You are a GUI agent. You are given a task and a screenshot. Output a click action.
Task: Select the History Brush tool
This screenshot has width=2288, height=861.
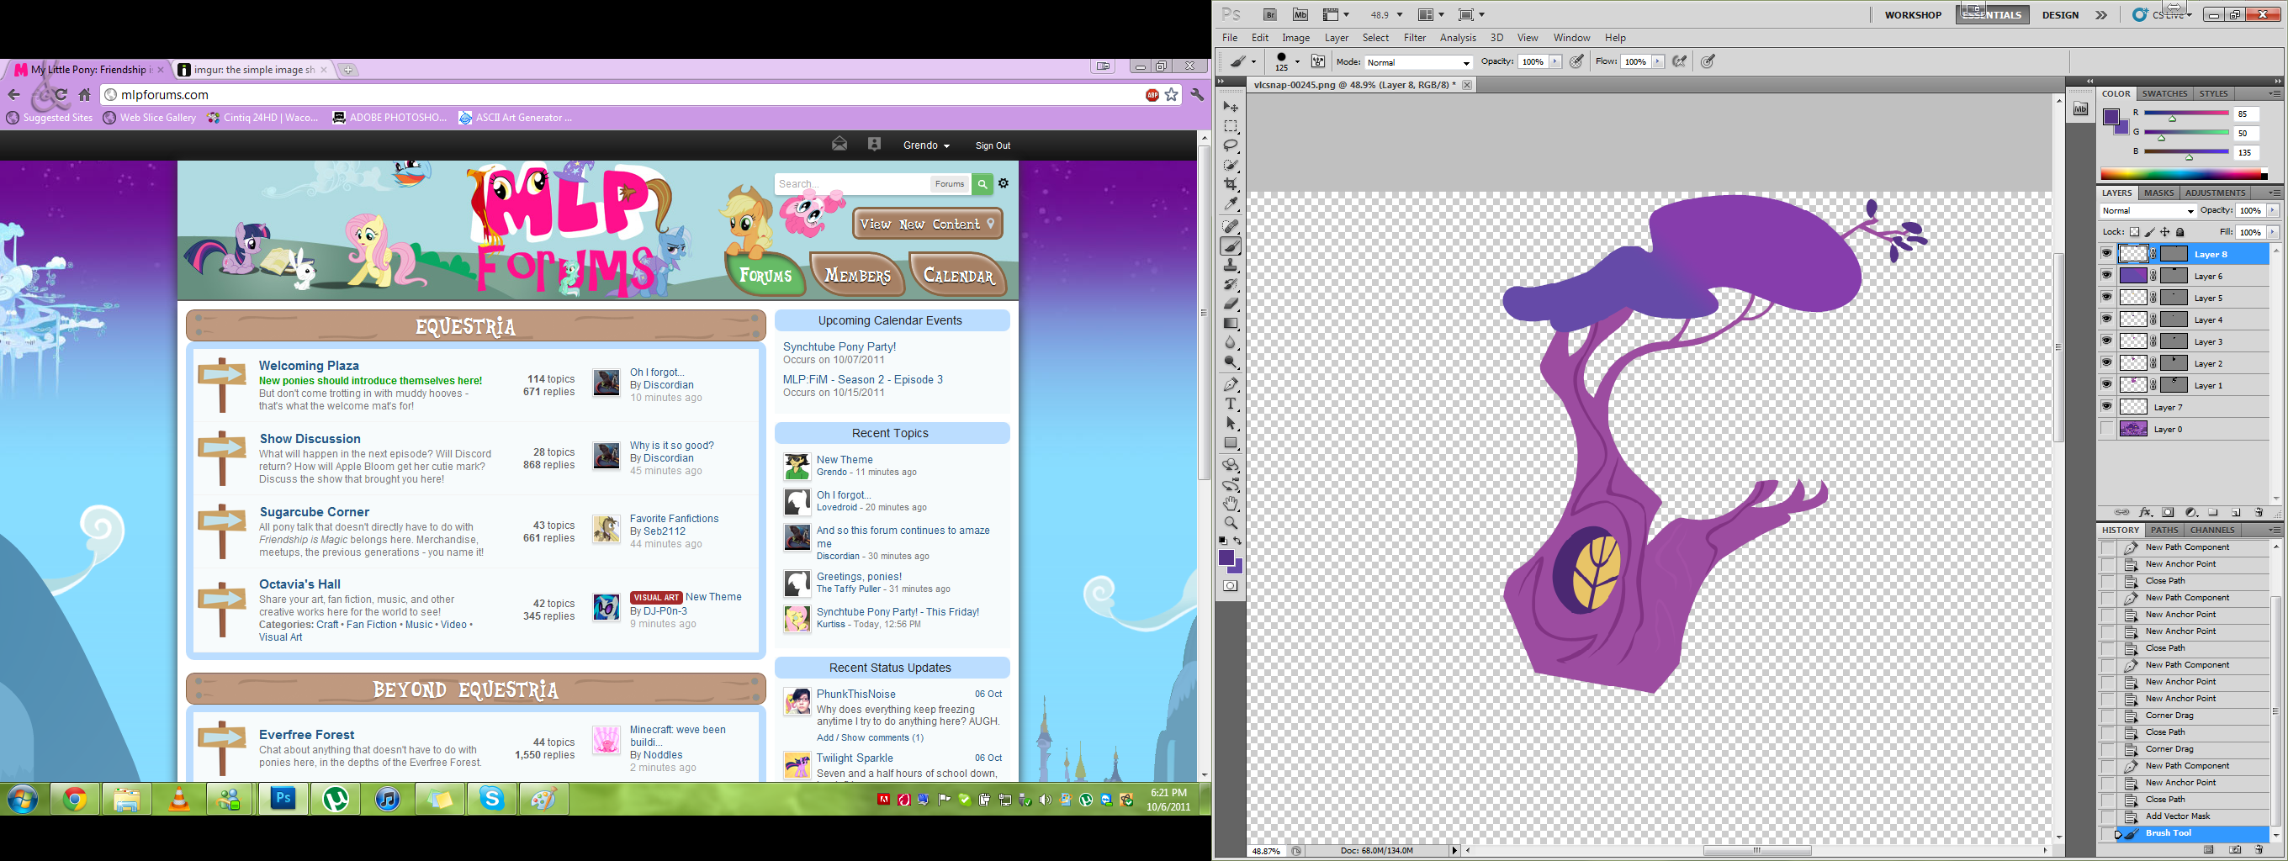coord(1230,285)
